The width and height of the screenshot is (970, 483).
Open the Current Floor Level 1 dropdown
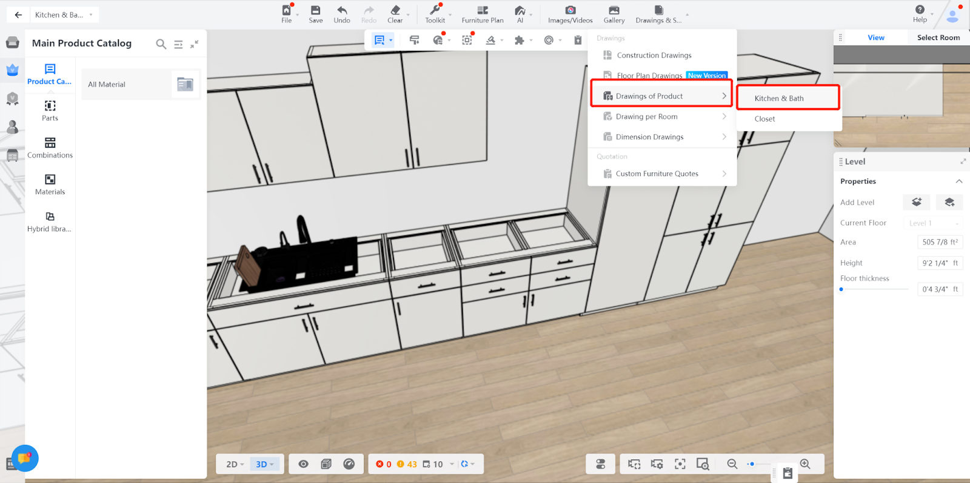tap(933, 223)
